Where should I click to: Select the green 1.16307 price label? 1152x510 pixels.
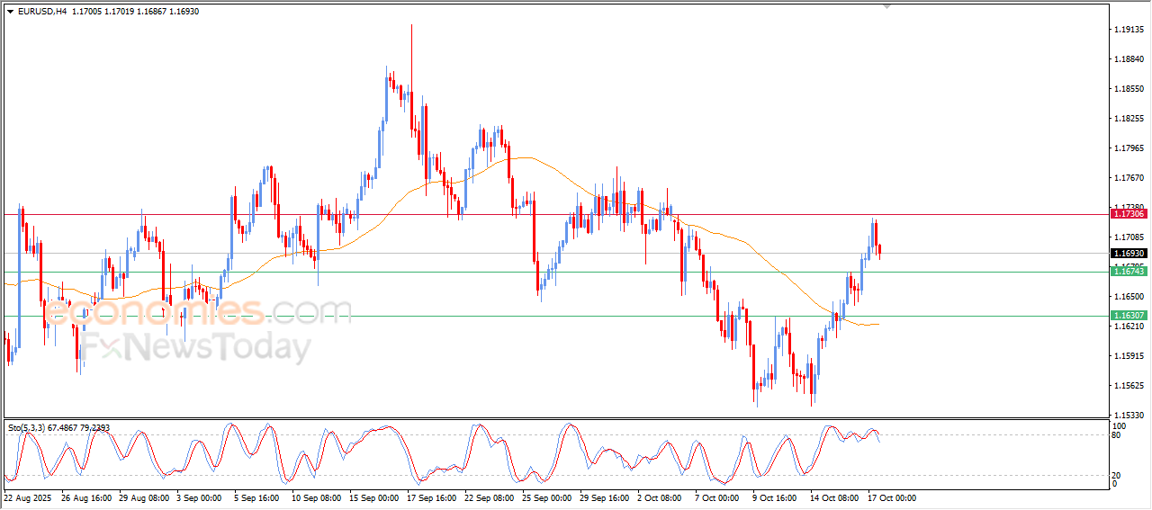1129,316
